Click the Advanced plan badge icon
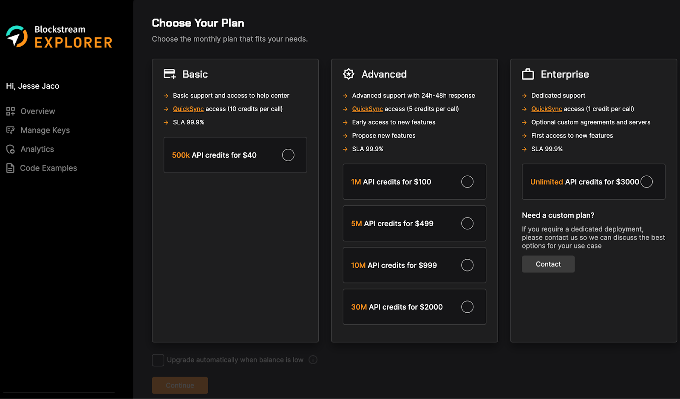The width and height of the screenshot is (680, 399). [x=348, y=74]
